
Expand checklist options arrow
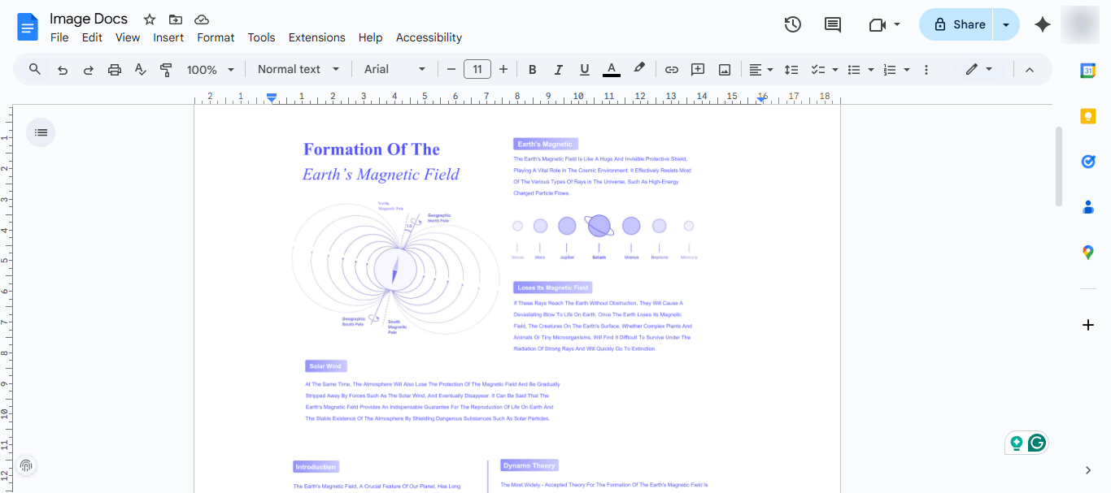835,70
